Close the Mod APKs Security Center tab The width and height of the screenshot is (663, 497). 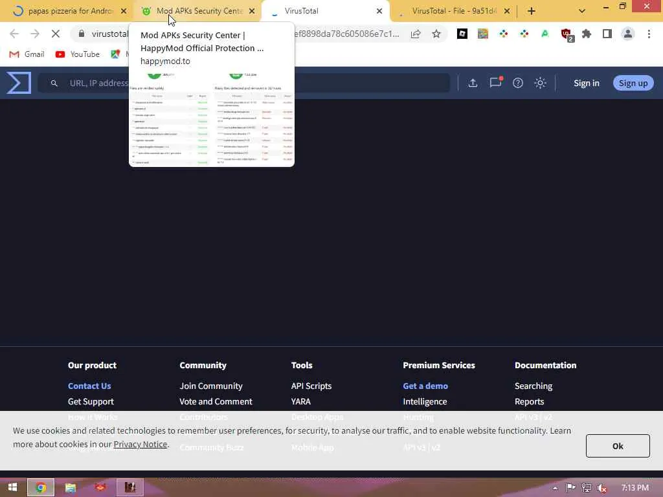tap(252, 11)
